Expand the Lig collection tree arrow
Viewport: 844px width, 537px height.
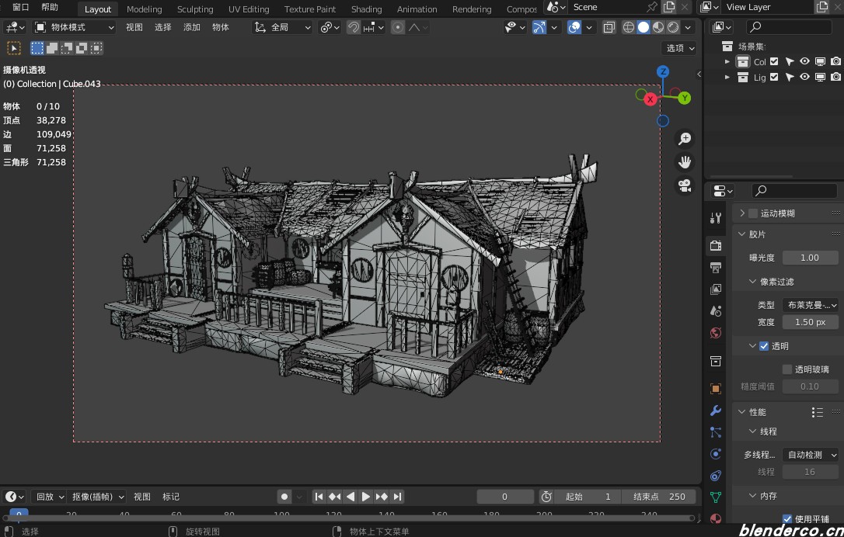tap(727, 77)
